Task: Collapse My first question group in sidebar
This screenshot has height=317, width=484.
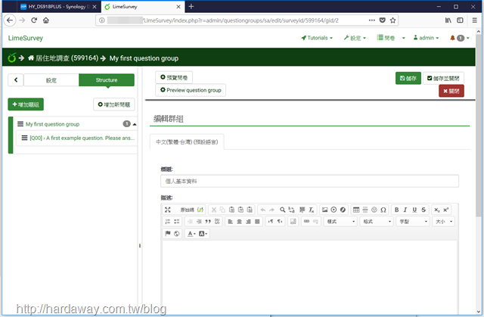Action: pyautogui.click(x=135, y=124)
